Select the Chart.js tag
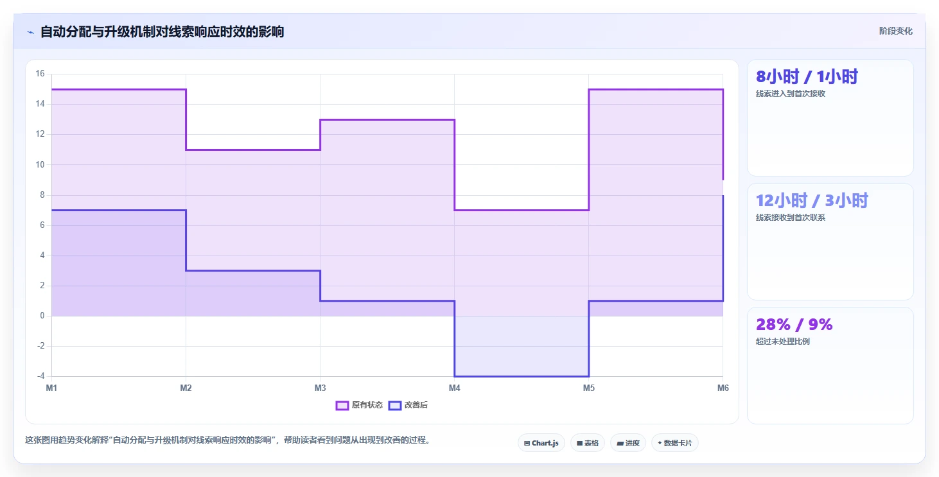This screenshot has height=477, width=939. coord(541,443)
